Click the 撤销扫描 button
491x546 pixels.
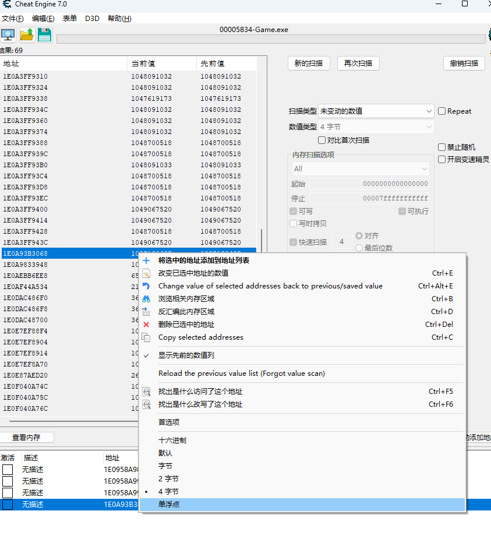click(x=464, y=64)
